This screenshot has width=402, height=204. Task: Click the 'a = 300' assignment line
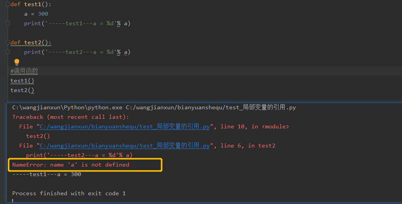36,14
